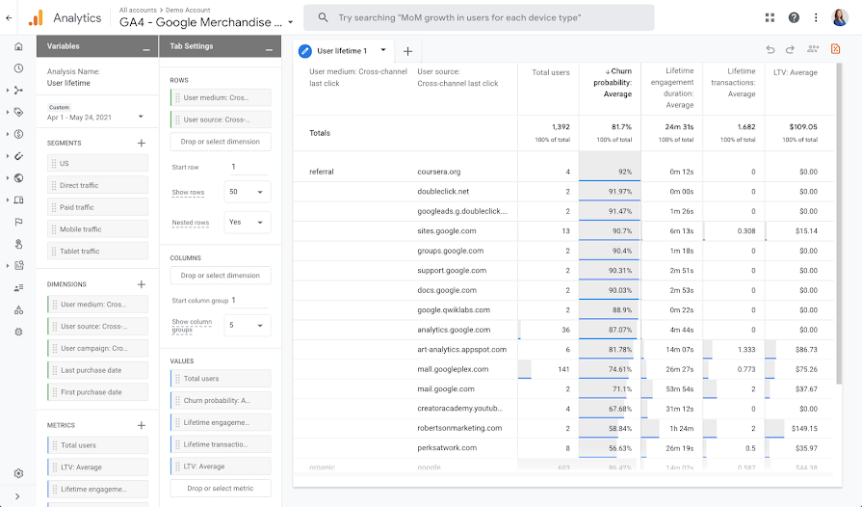Open the Show rows dropdown set to 50

248,192
